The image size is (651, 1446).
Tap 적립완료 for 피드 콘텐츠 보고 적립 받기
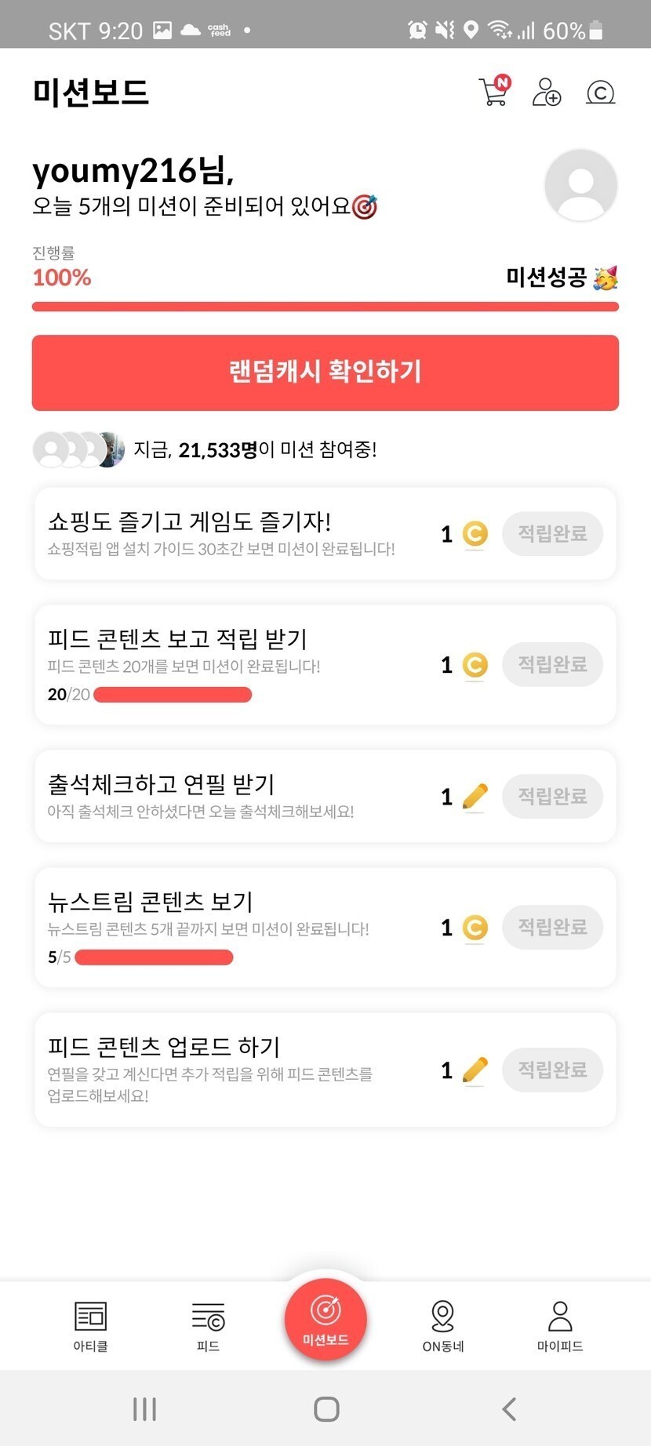click(x=552, y=665)
